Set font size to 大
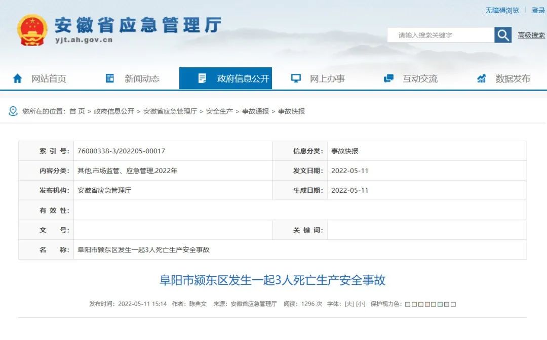 pyautogui.click(x=349, y=304)
